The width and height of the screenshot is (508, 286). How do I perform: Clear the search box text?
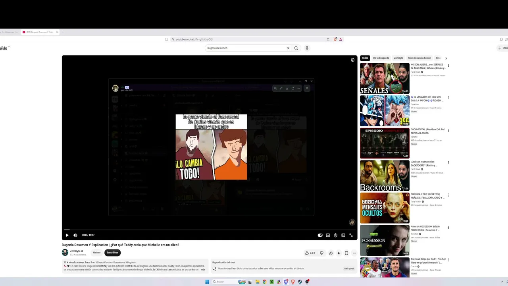288,48
